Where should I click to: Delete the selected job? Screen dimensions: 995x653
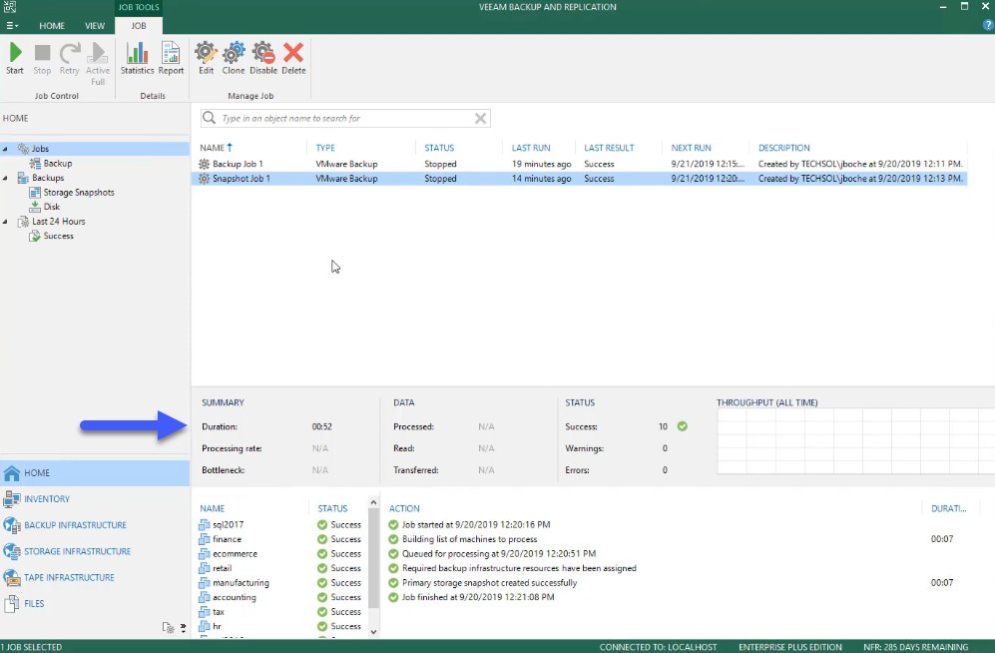coord(293,58)
